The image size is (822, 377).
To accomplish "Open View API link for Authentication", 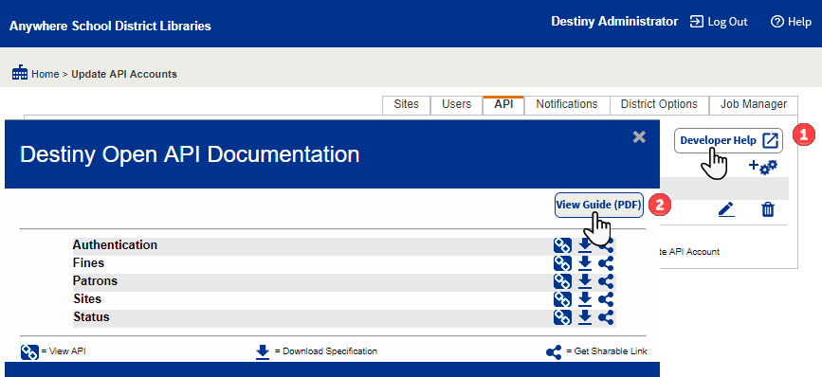I will pos(562,245).
